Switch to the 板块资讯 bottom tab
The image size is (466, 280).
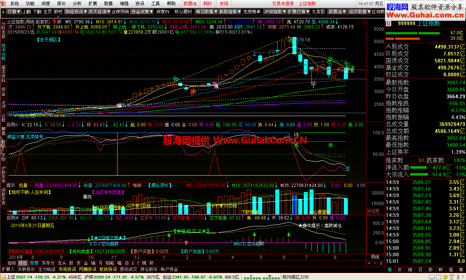[108, 269]
